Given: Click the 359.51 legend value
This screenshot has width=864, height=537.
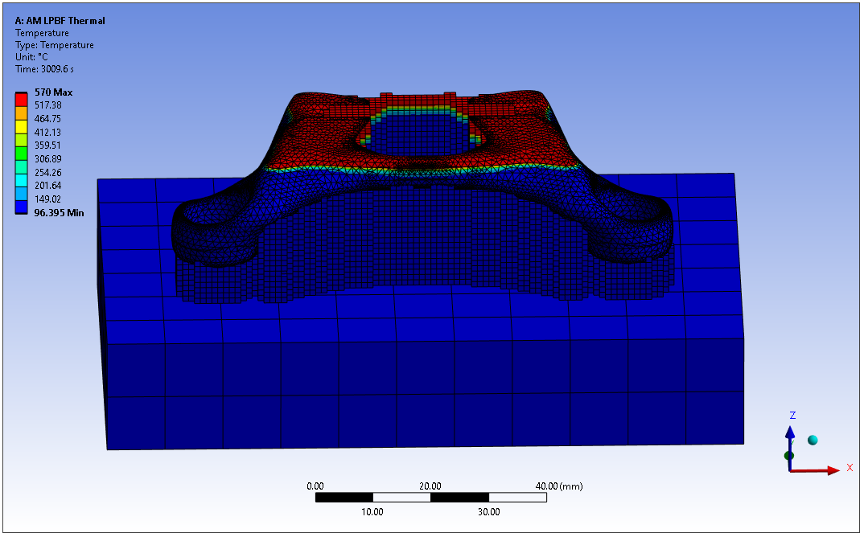Looking at the screenshot, I should 49,146.
